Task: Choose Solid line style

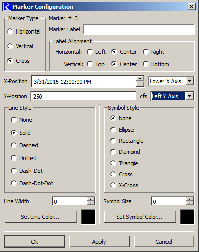Action: point(14,133)
